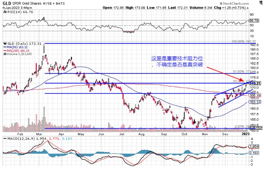Click the RSI 66.76 value tag on the right axis
This screenshot has height=170, width=264.
(254, 20)
